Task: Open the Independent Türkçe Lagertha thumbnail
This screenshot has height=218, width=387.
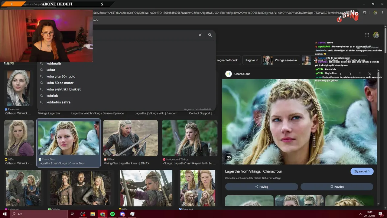Action: pyautogui.click(x=190, y=138)
